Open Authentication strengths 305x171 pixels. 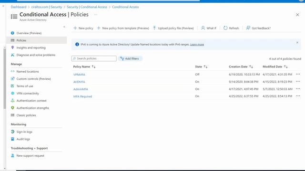click(x=33, y=108)
